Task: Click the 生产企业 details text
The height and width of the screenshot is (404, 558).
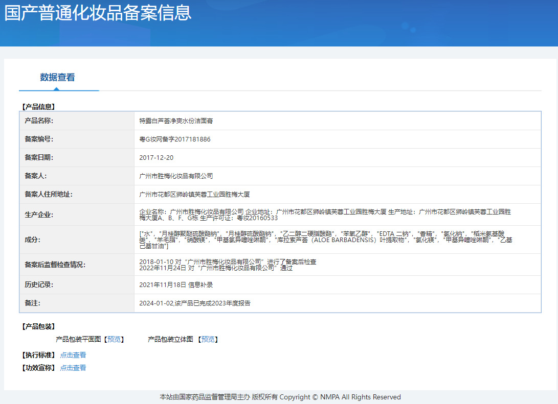Action: click(325, 215)
